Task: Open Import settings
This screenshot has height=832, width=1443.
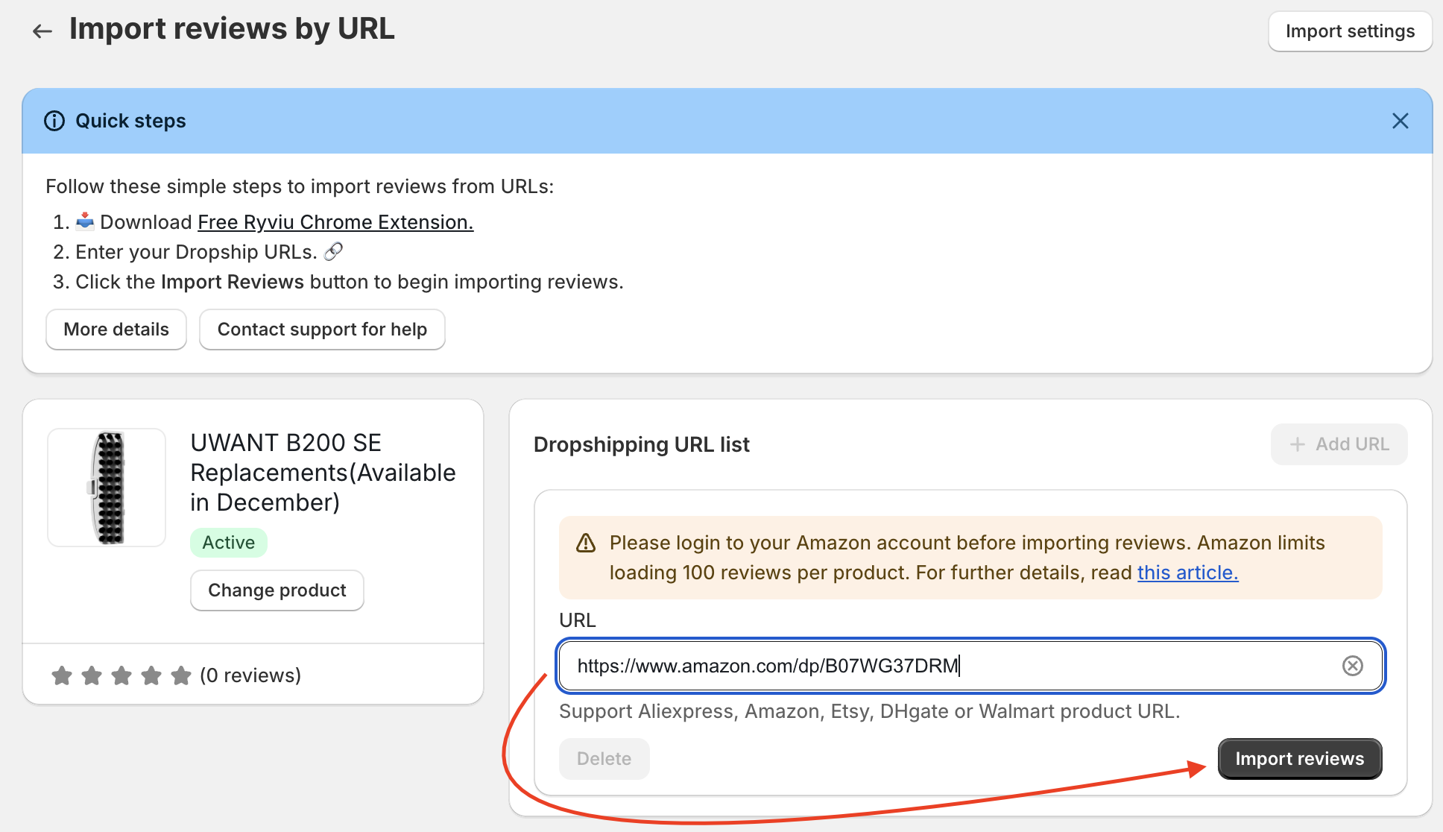Action: click(1350, 31)
